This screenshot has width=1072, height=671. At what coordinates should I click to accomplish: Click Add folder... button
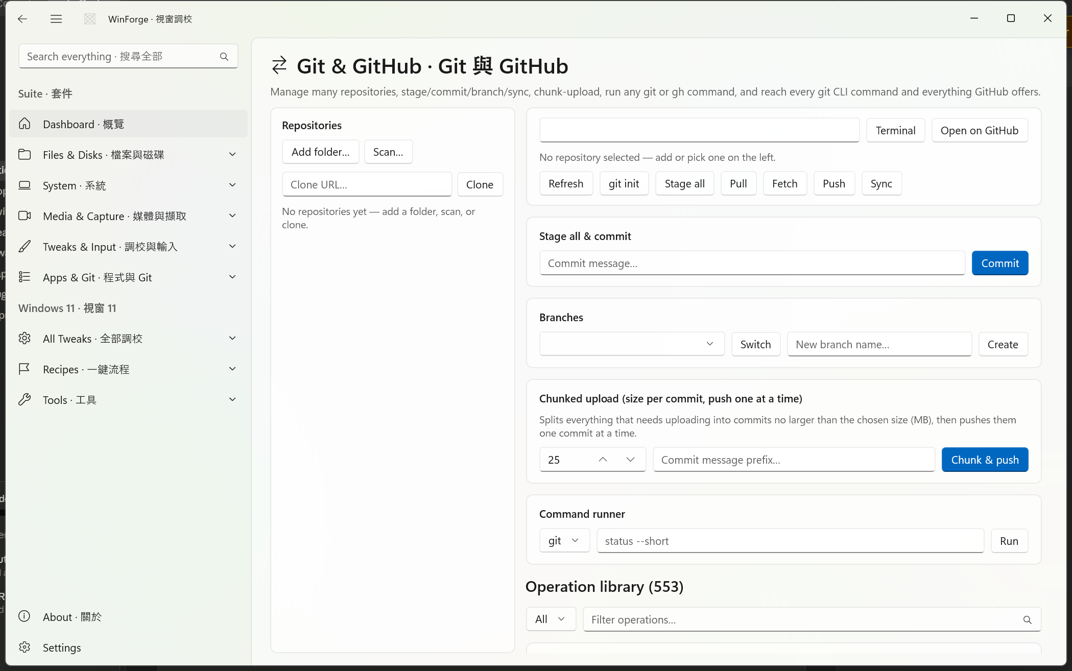[x=321, y=152]
